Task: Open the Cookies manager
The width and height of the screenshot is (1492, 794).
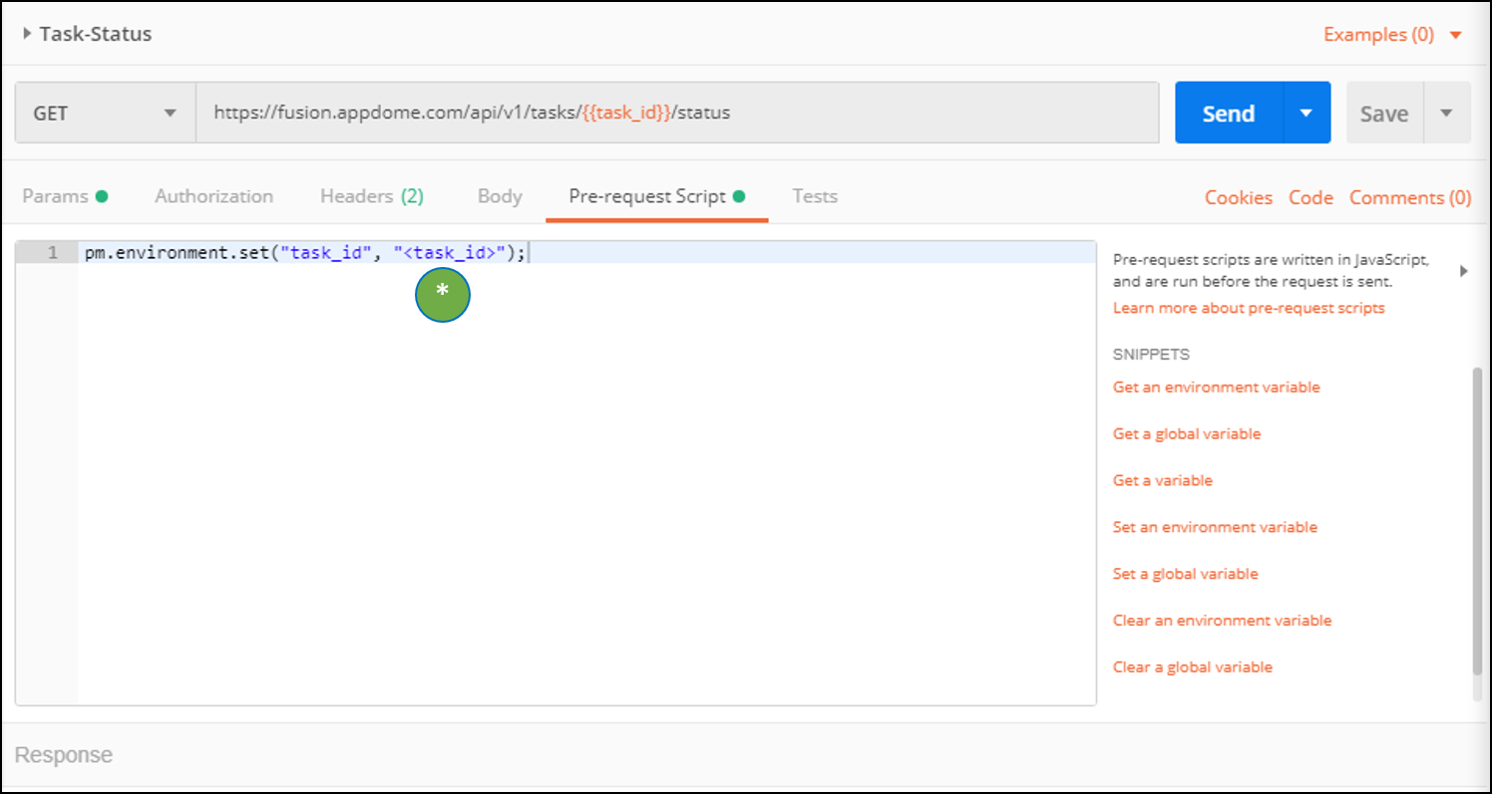Action: (x=1238, y=197)
